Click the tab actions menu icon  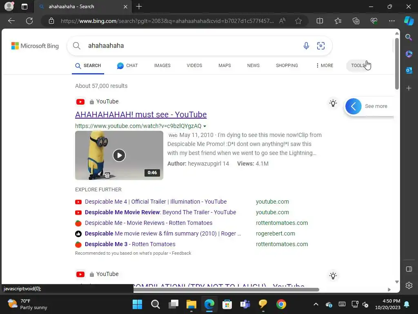point(24,7)
